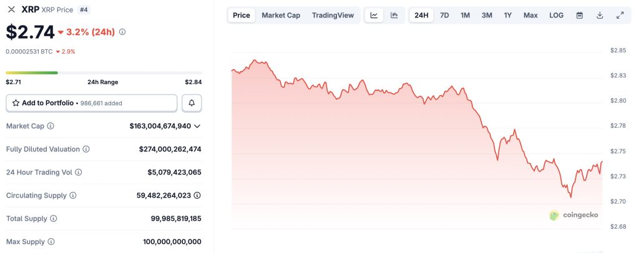Switch to line chart view icon
This screenshot has height=253, width=639.
click(x=374, y=15)
